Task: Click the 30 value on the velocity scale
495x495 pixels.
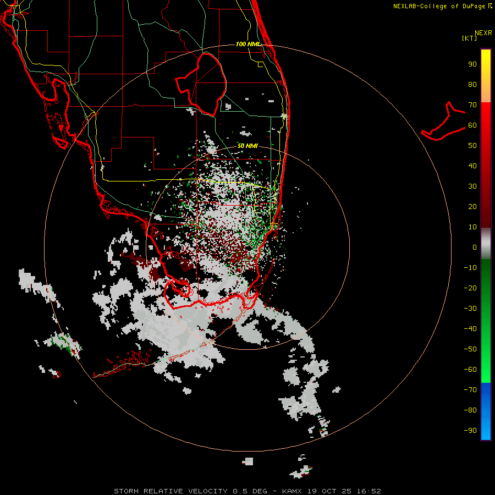Action: tap(472, 186)
